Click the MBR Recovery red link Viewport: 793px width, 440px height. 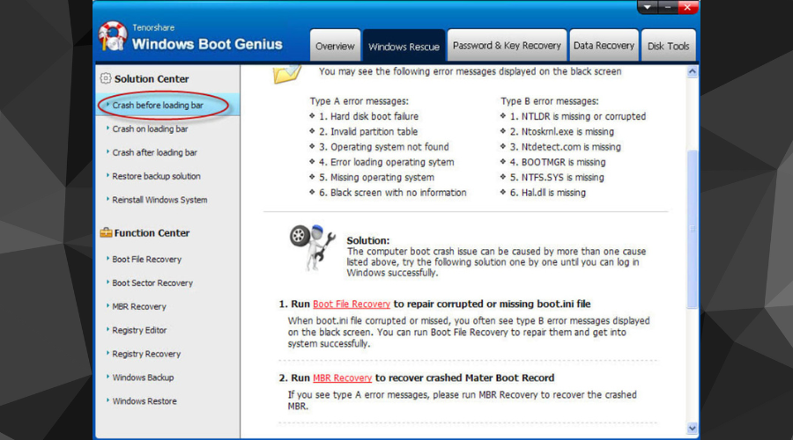point(343,378)
